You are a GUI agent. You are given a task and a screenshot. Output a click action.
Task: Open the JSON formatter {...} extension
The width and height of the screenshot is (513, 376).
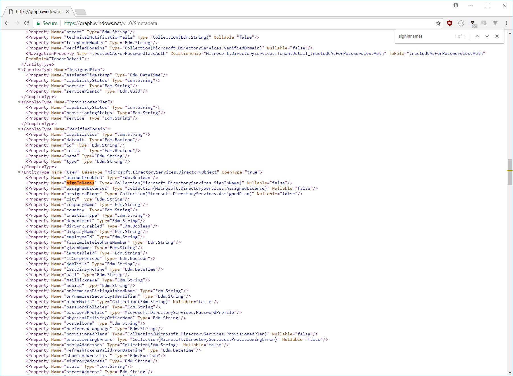tap(461, 23)
